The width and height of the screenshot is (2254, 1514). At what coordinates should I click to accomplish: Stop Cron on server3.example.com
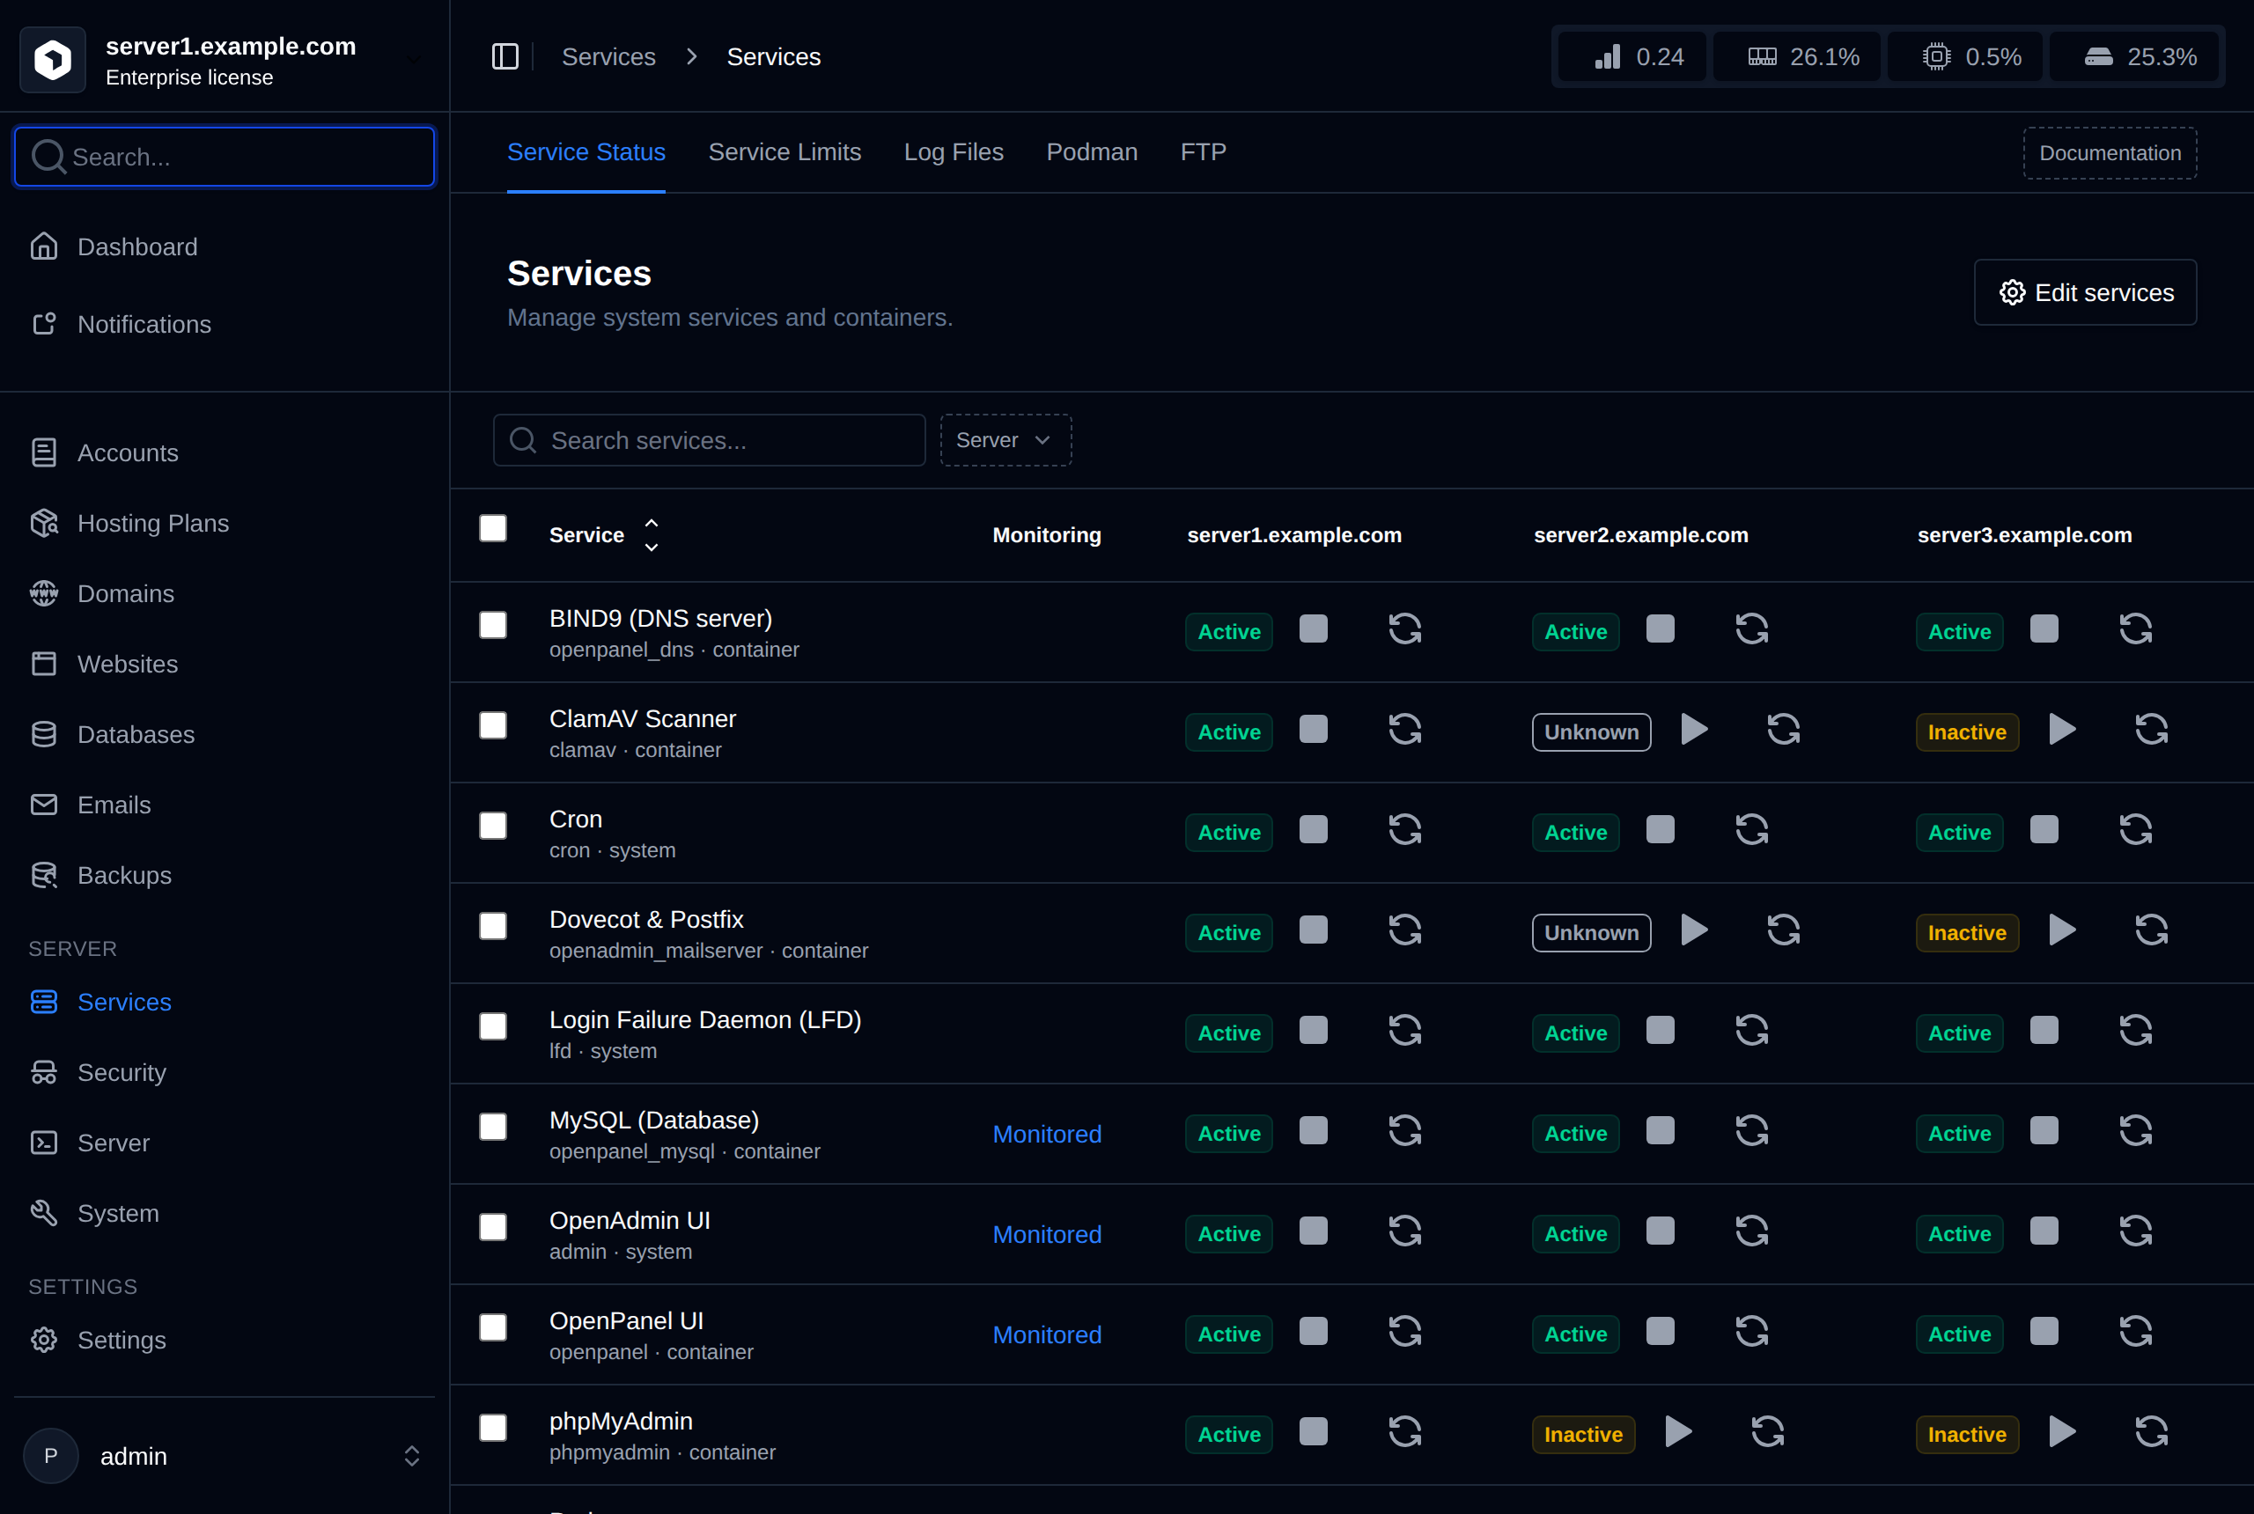click(2044, 829)
